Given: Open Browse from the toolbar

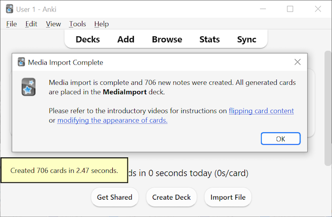Looking at the screenshot, I should point(167,39).
